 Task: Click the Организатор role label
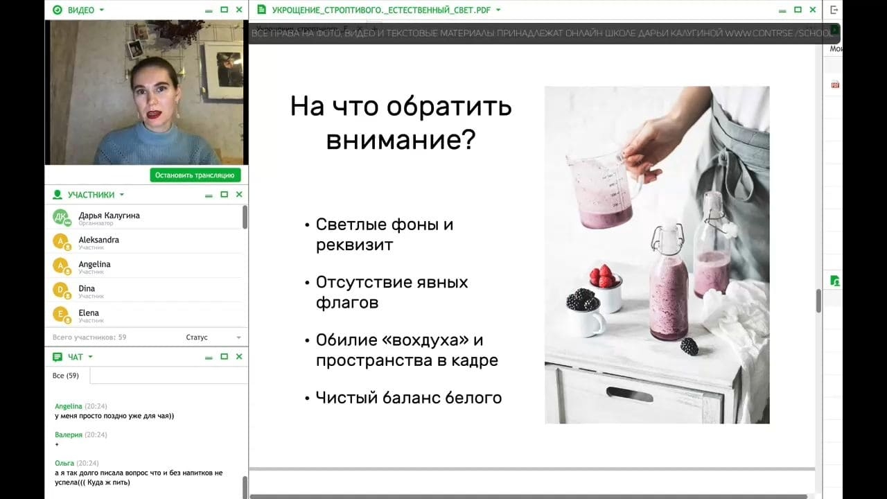pyautogui.click(x=96, y=223)
